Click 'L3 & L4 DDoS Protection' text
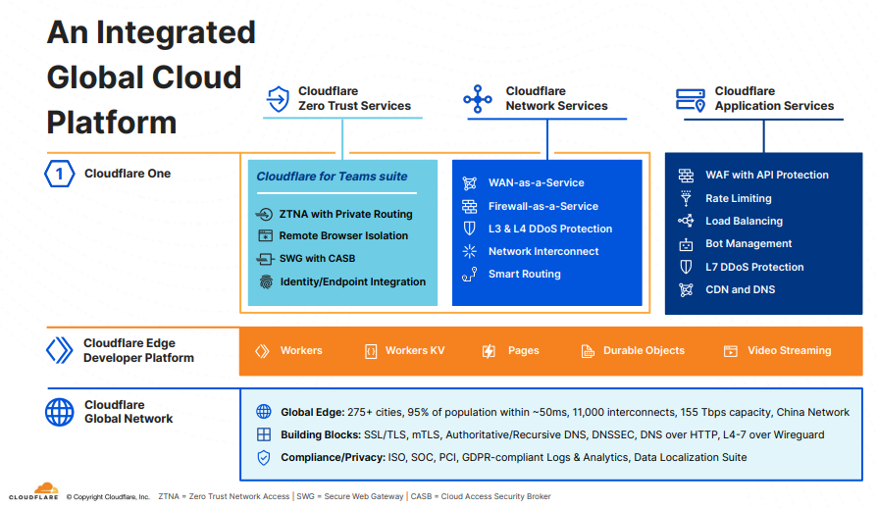 point(550,229)
